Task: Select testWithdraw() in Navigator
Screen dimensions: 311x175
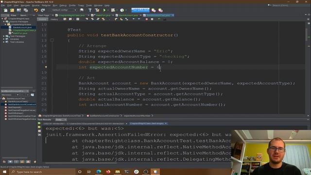Action: click(x=16, y=113)
